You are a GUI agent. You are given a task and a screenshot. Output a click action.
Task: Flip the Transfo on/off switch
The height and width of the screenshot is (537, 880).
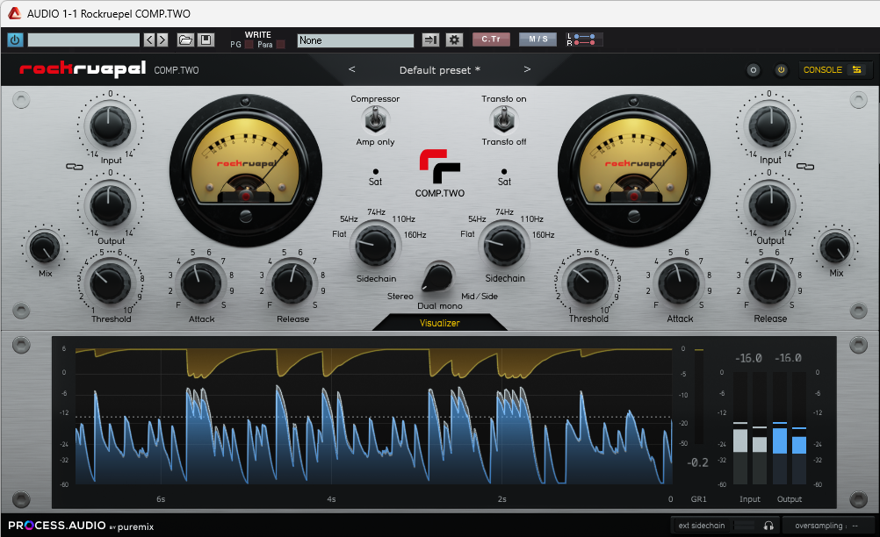pos(503,119)
